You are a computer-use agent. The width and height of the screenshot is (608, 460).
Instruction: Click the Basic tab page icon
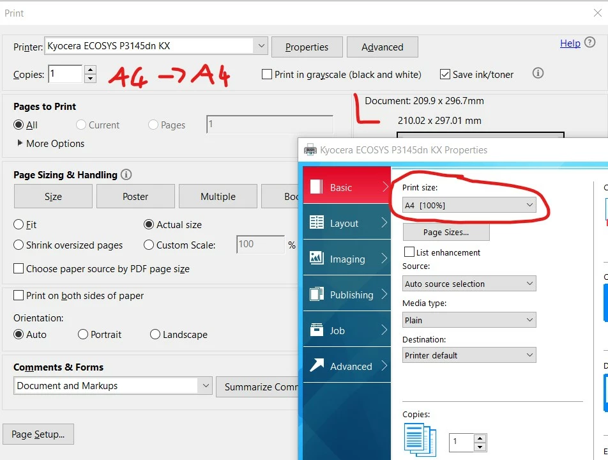[316, 187]
